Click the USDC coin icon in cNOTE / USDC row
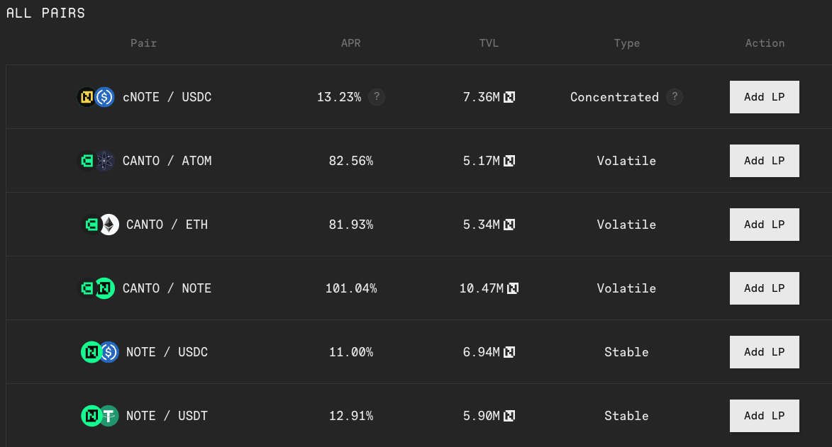 click(105, 97)
